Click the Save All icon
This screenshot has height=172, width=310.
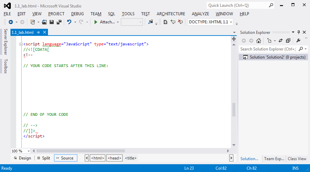59,22
